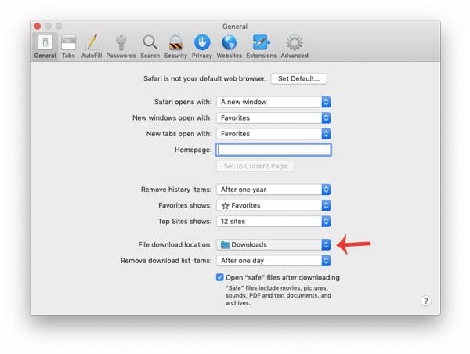Select the Search magnifier icon

[x=150, y=46]
